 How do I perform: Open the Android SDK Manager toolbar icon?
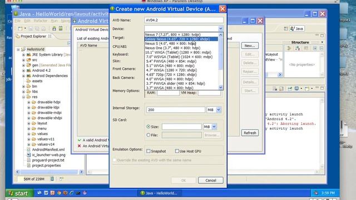[54, 28]
